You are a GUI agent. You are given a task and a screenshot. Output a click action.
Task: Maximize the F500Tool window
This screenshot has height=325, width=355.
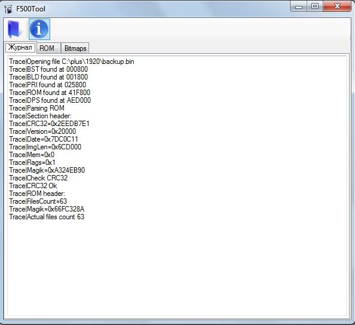click(x=315, y=7)
